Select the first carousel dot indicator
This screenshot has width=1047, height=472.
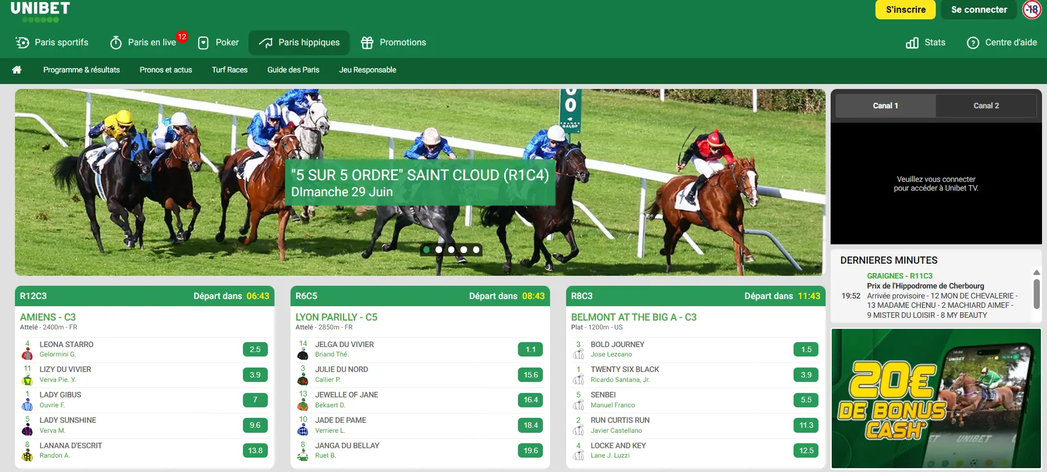[427, 250]
